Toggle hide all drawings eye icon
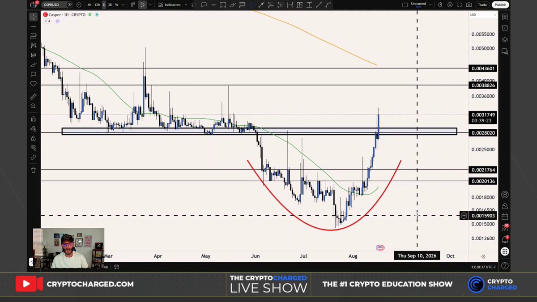This screenshot has width=537, height=302. point(34,148)
